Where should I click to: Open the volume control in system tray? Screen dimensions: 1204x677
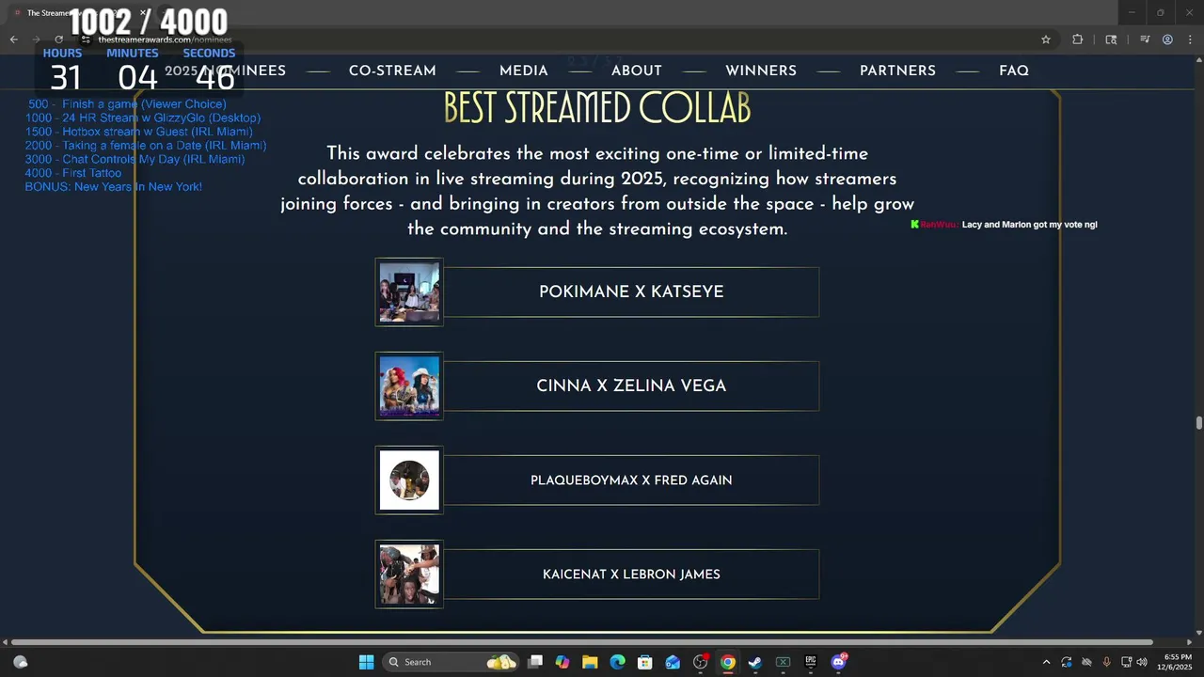pyautogui.click(x=1142, y=662)
